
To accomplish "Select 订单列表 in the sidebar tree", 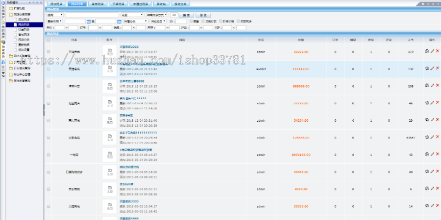I will (x=24, y=29).
